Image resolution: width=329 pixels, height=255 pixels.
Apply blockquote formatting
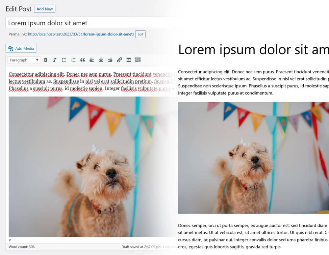83,60
